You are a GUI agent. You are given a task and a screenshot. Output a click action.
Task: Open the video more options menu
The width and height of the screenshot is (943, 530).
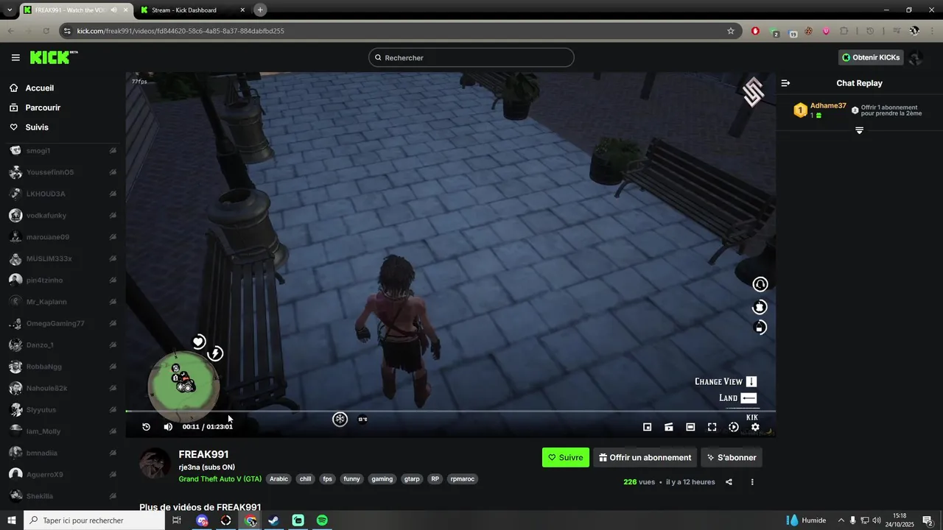click(752, 482)
